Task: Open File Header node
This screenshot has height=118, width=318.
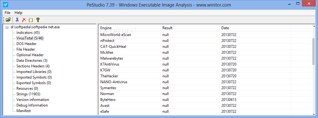Action: pyautogui.click(x=25, y=49)
